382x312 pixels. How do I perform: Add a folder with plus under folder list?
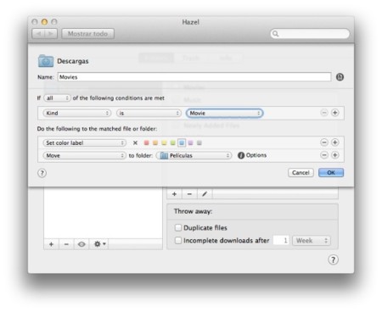51,244
